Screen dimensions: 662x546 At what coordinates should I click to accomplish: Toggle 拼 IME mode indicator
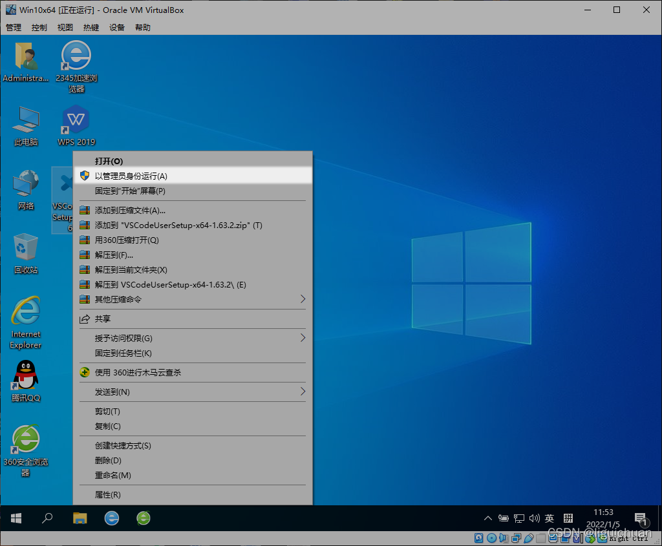568,518
